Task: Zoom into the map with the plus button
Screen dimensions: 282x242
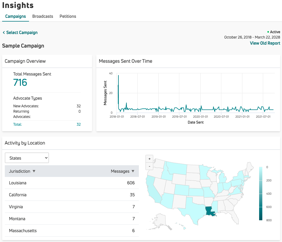Action: click(x=149, y=159)
